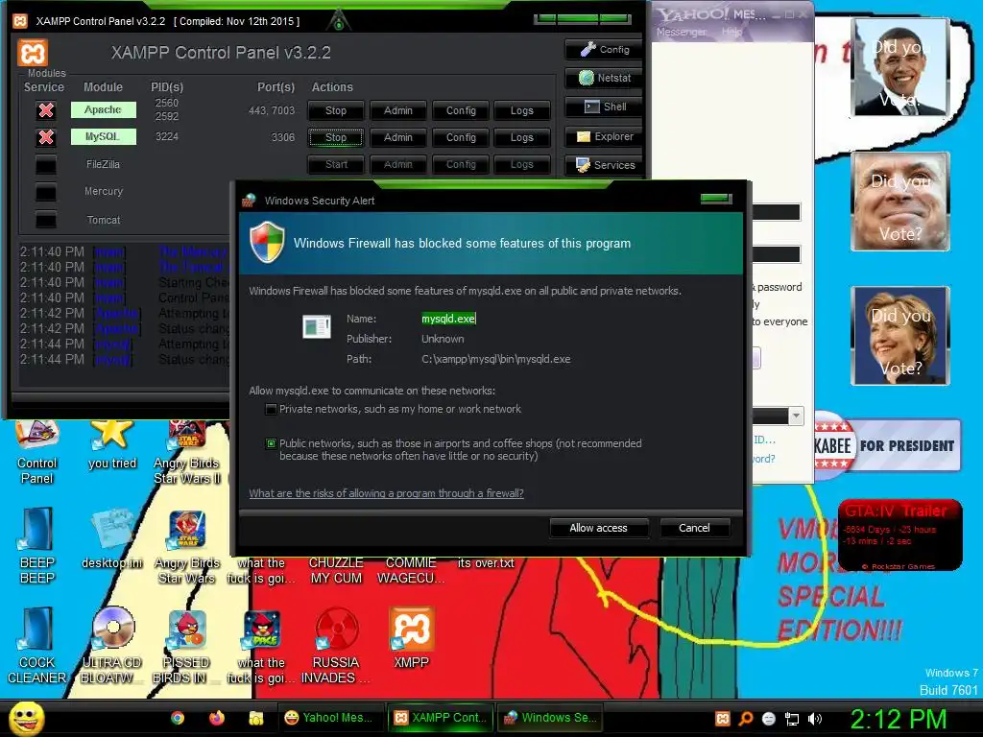
Task: Open the MySQL Admin button
Action: (398, 137)
